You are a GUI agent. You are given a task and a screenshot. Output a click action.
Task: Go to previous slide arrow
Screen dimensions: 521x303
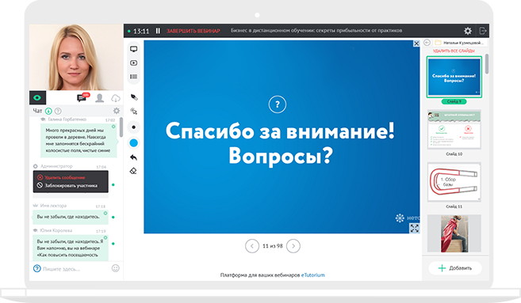[x=252, y=246]
